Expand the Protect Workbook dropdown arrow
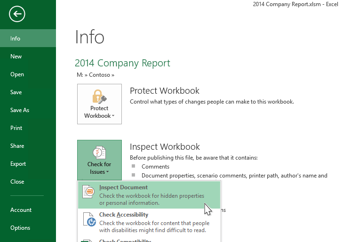The height and width of the screenshot is (242, 342). click(x=113, y=116)
